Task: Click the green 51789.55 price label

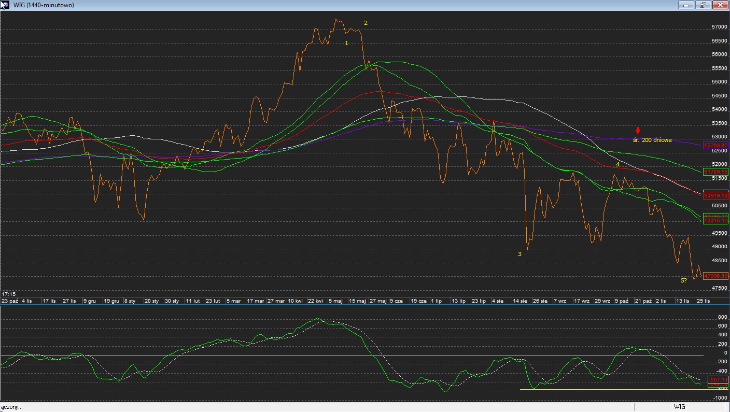Action: click(716, 172)
